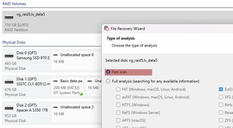Image resolution: width=233 pixels, height=128 pixels.
Task: Select the Fast scan radio button
Action: (x=108, y=72)
